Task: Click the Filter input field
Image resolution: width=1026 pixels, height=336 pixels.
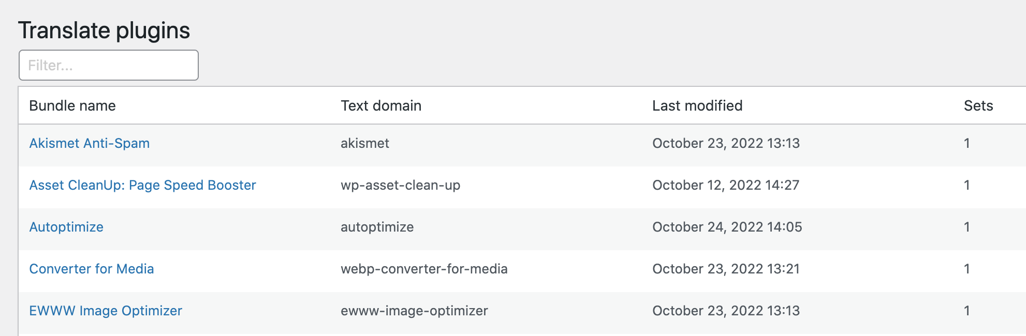Action: coord(109,65)
